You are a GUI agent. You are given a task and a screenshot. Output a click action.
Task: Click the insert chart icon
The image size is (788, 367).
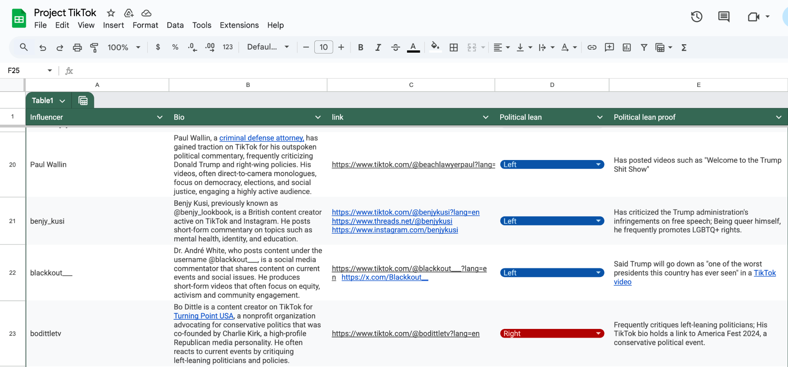click(x=627, y=47)
